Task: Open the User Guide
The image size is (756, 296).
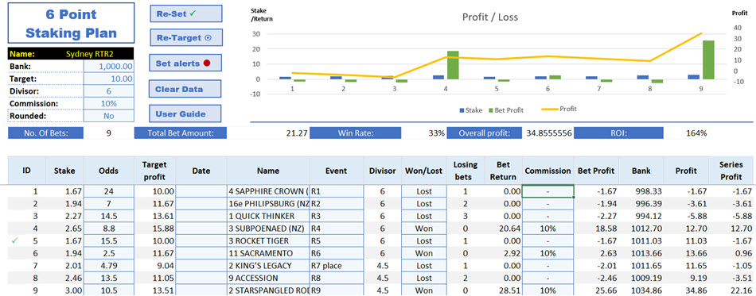Action: (x=185, y=114)
